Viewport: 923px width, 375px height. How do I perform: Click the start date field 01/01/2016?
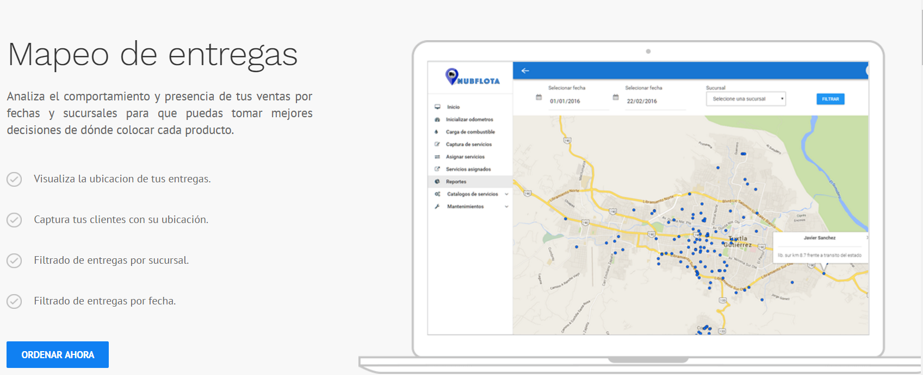(578, 101)
